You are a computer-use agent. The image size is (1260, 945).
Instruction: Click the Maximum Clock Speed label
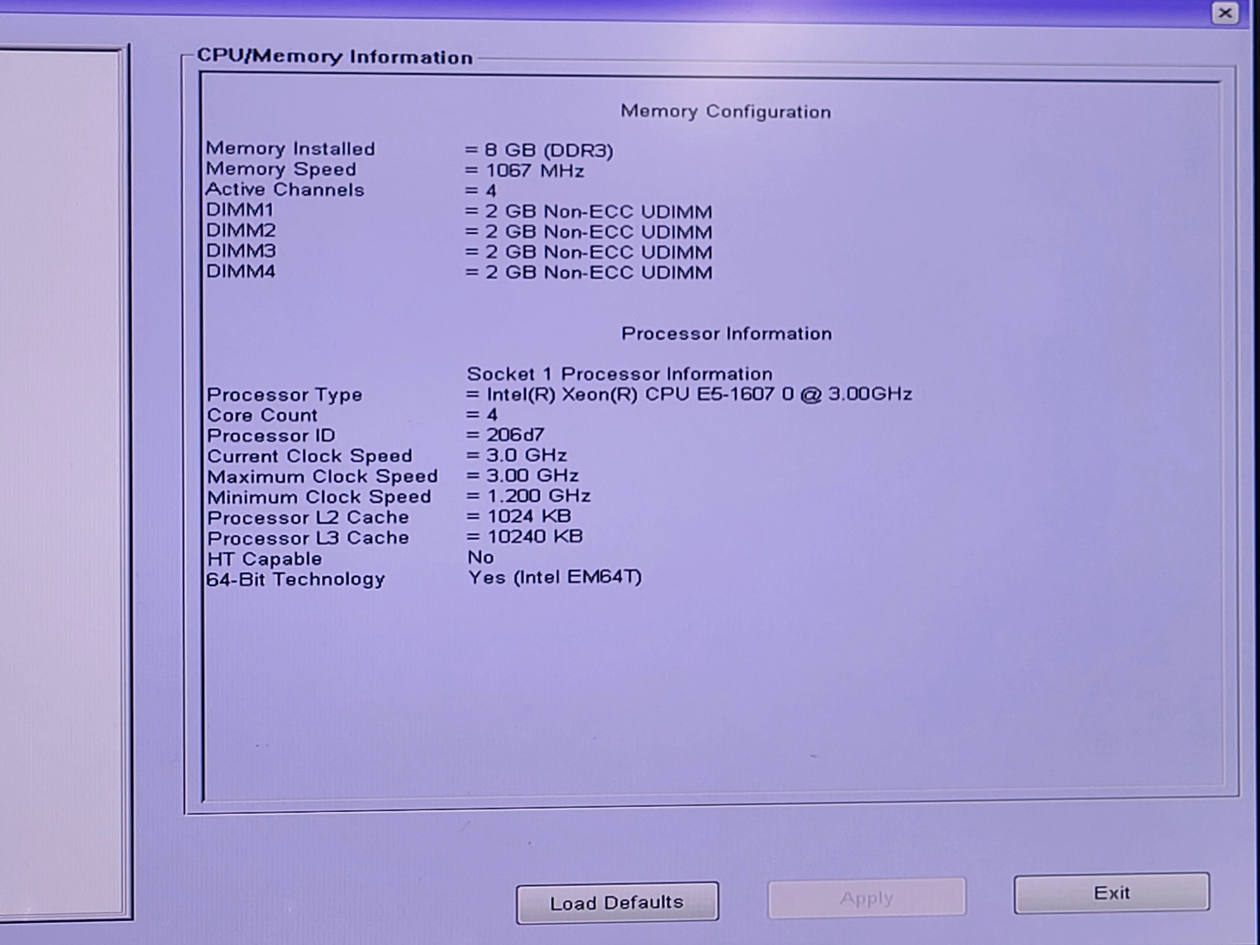(x=323, y=477)
